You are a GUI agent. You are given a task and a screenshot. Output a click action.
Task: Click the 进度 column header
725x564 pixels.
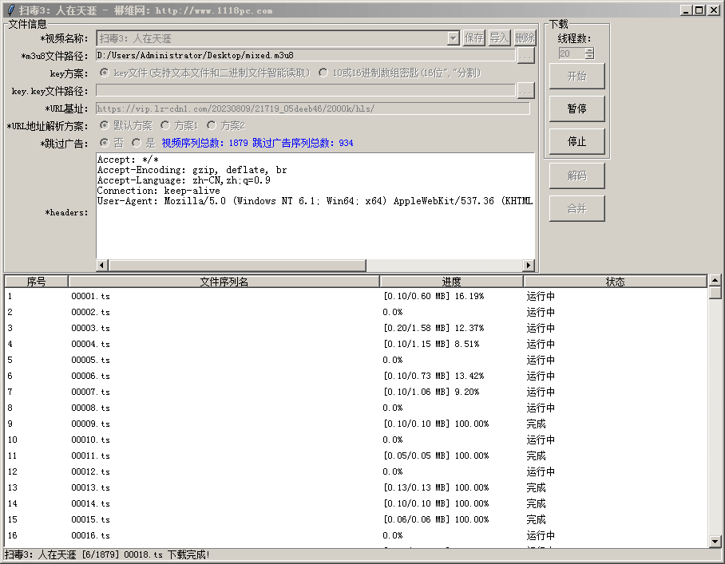coord(451,282)
